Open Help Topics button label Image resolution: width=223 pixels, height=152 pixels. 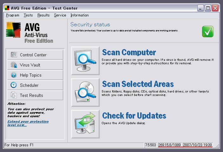coord(30,75)
